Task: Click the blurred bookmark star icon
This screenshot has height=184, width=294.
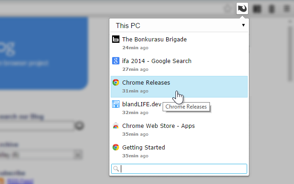Action: [228, 9]
